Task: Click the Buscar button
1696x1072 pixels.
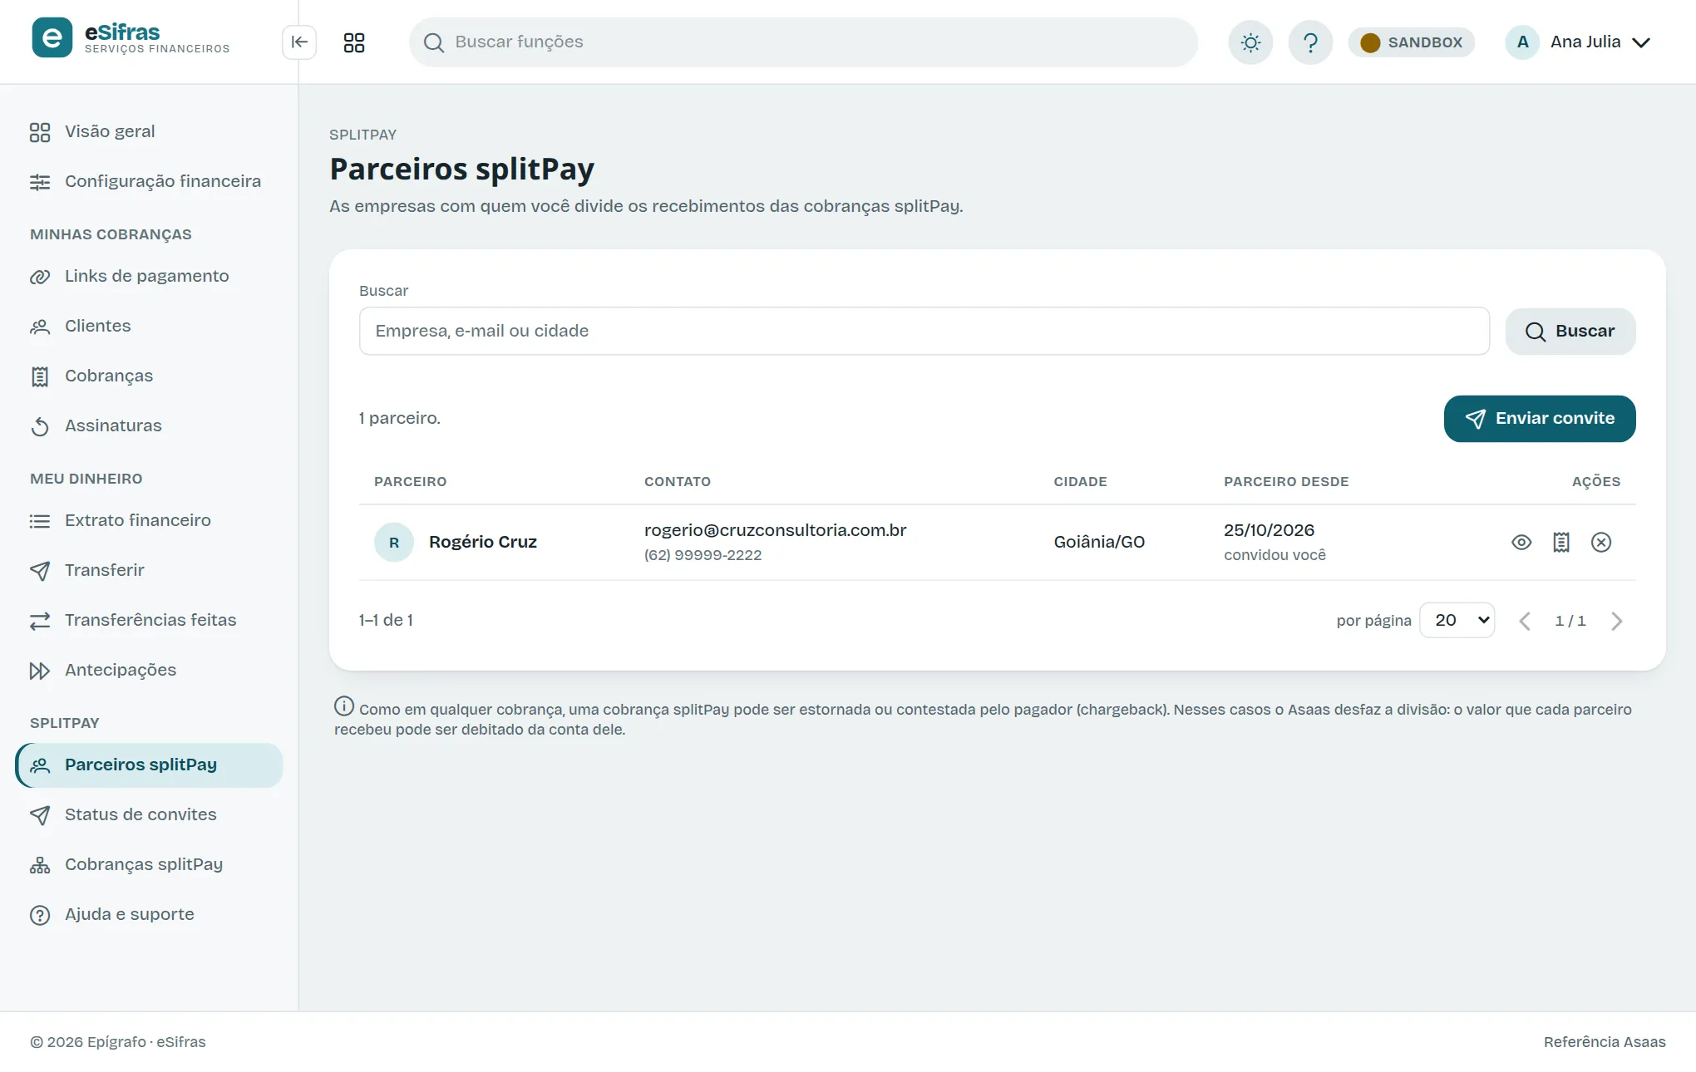Action: pos(1570,331)
